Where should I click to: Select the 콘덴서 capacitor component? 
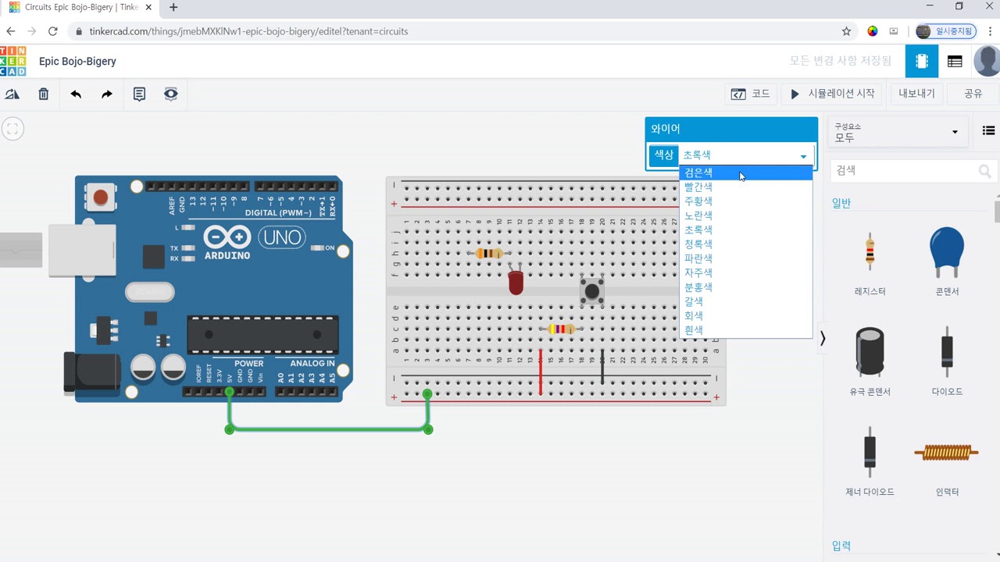[947, 263]
